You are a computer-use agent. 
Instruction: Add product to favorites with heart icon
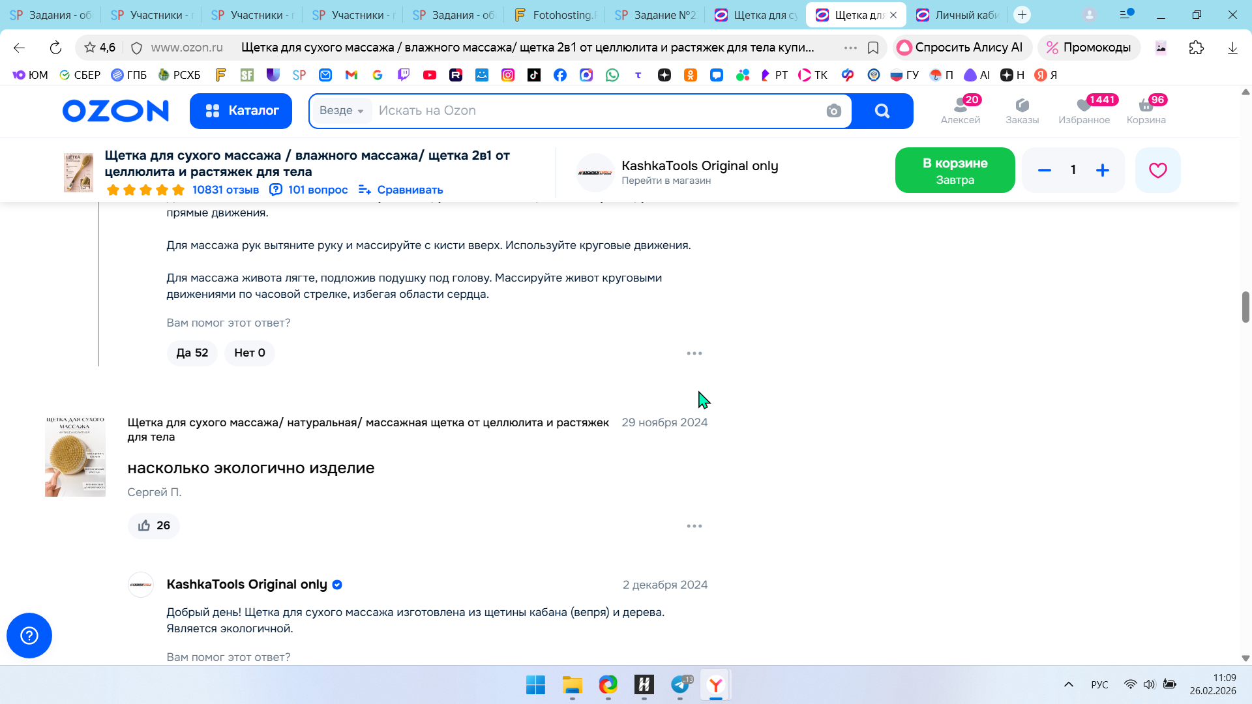click(x=1157, y=170)
